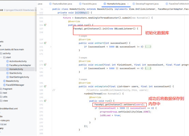189x136 pixels.
Task: Unfold the {...} placeholder on line 174
Action: click(148, 68)
